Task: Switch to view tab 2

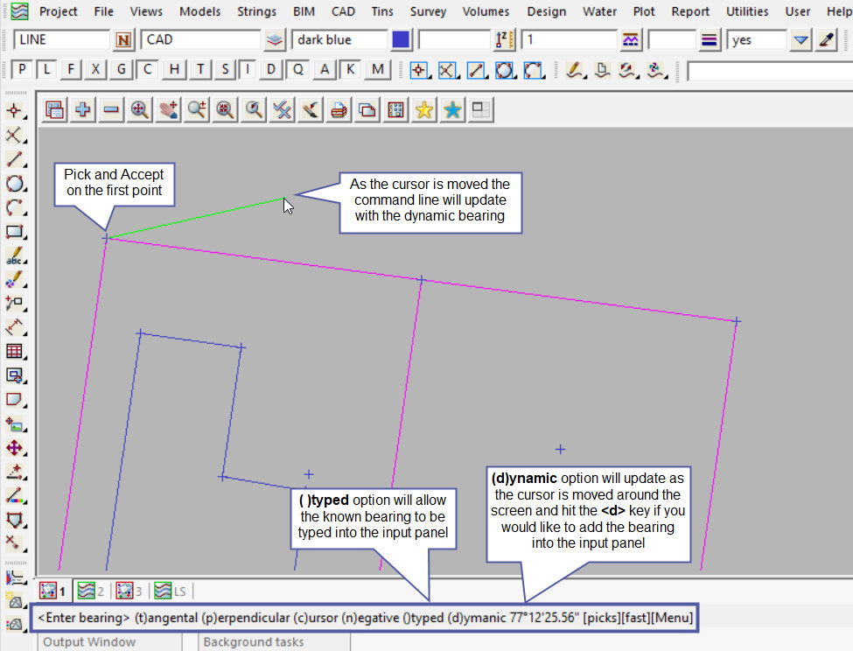Action: [90, 591]
